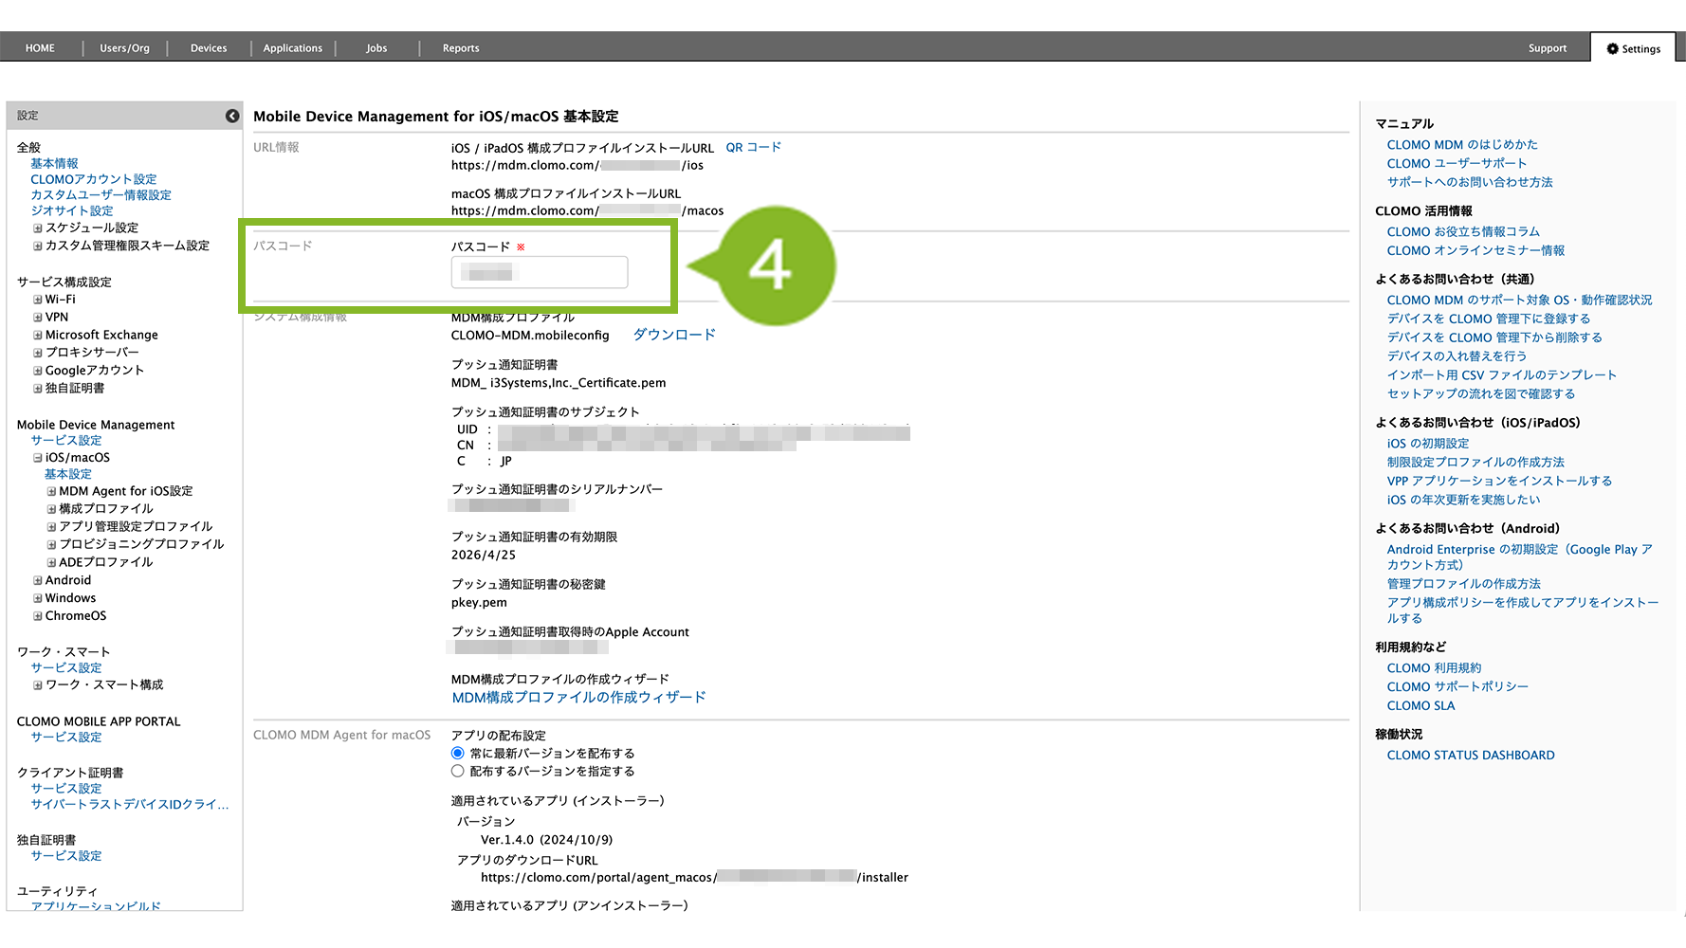This screenshot has width=1686, height=948.
Task: Click the MDM profile download link
Action: [674, 335]
